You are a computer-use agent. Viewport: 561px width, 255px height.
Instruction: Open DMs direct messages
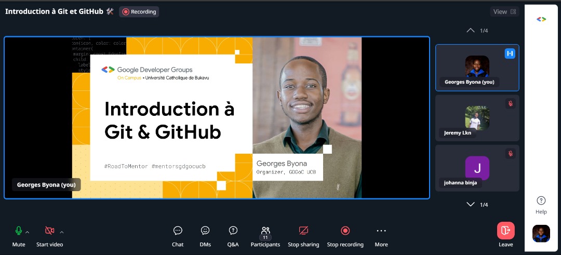coord(205,236)
